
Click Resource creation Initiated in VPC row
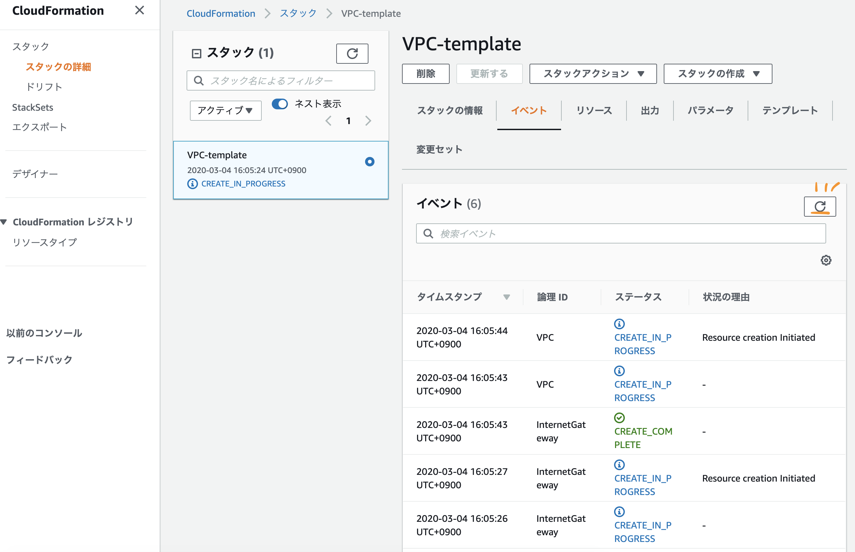[x=758, y=338]
